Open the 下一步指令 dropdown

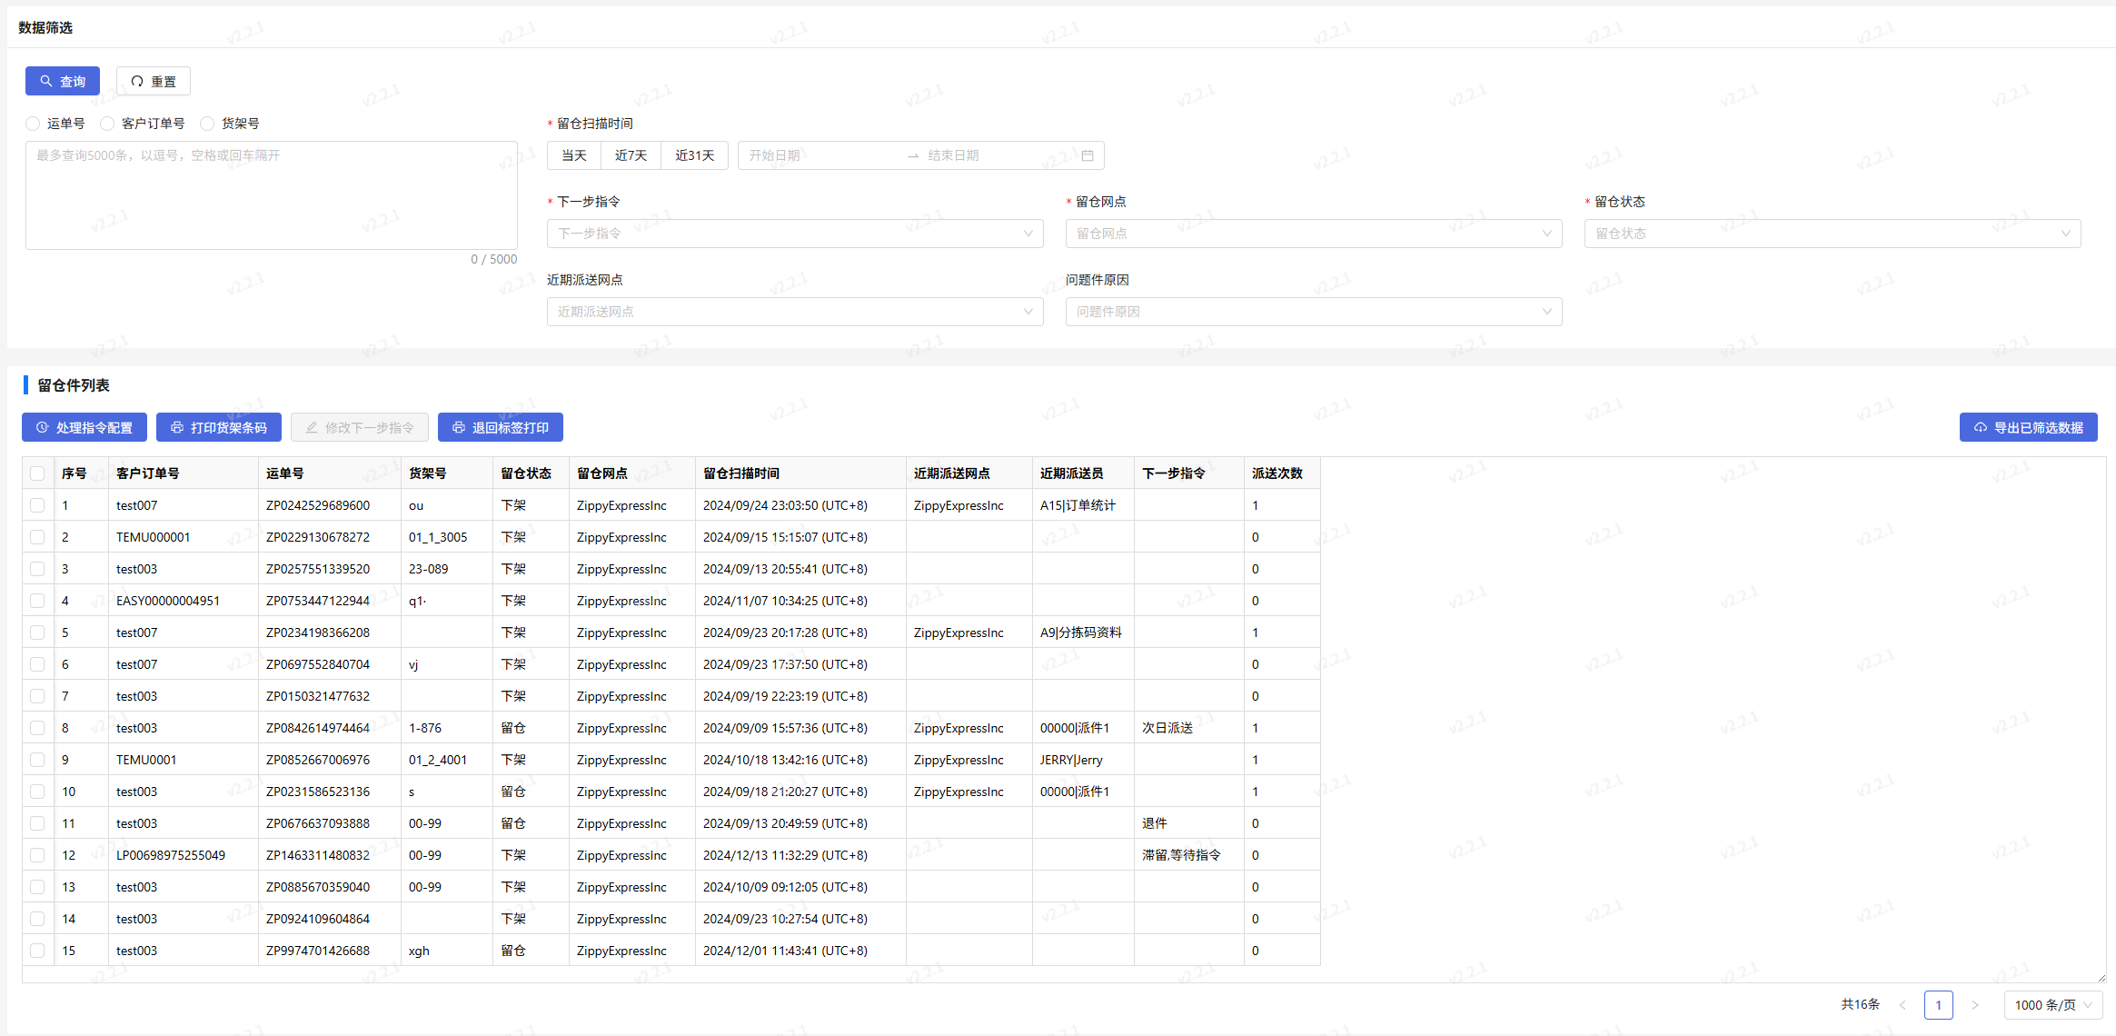coord(794,234)
